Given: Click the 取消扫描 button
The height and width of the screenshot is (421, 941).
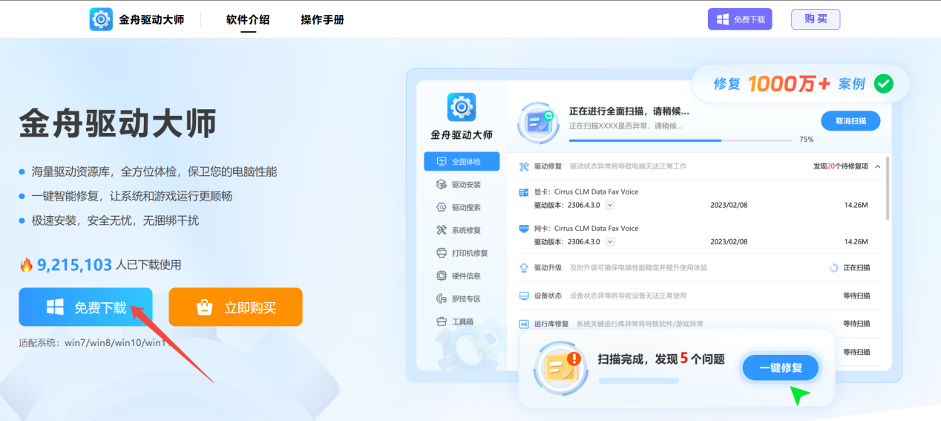Looking at the screenshot, I should (x=850, y=121).
